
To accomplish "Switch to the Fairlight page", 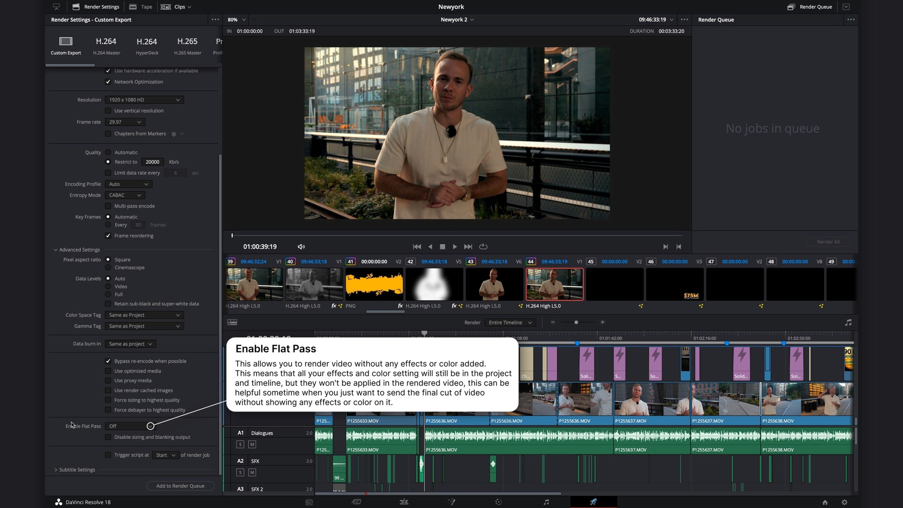I will [x=545, y=502].
